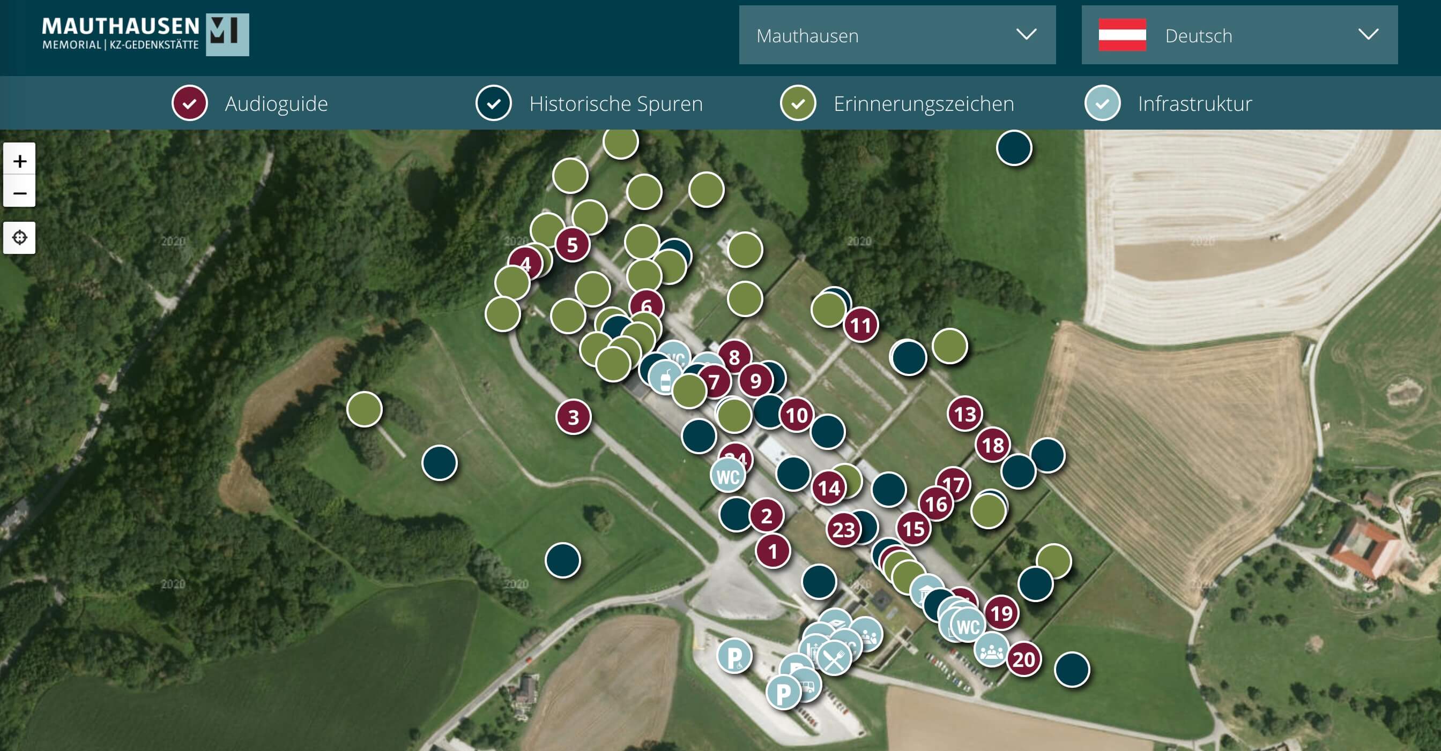Open the Mauthausen location dropdown
This screenshot has height=751, width=1441.
[897, 35]
